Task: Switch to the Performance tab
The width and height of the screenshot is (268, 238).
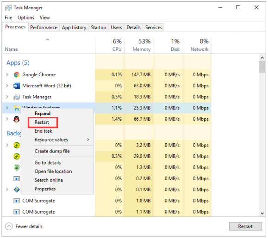Action: click(44, 27)
